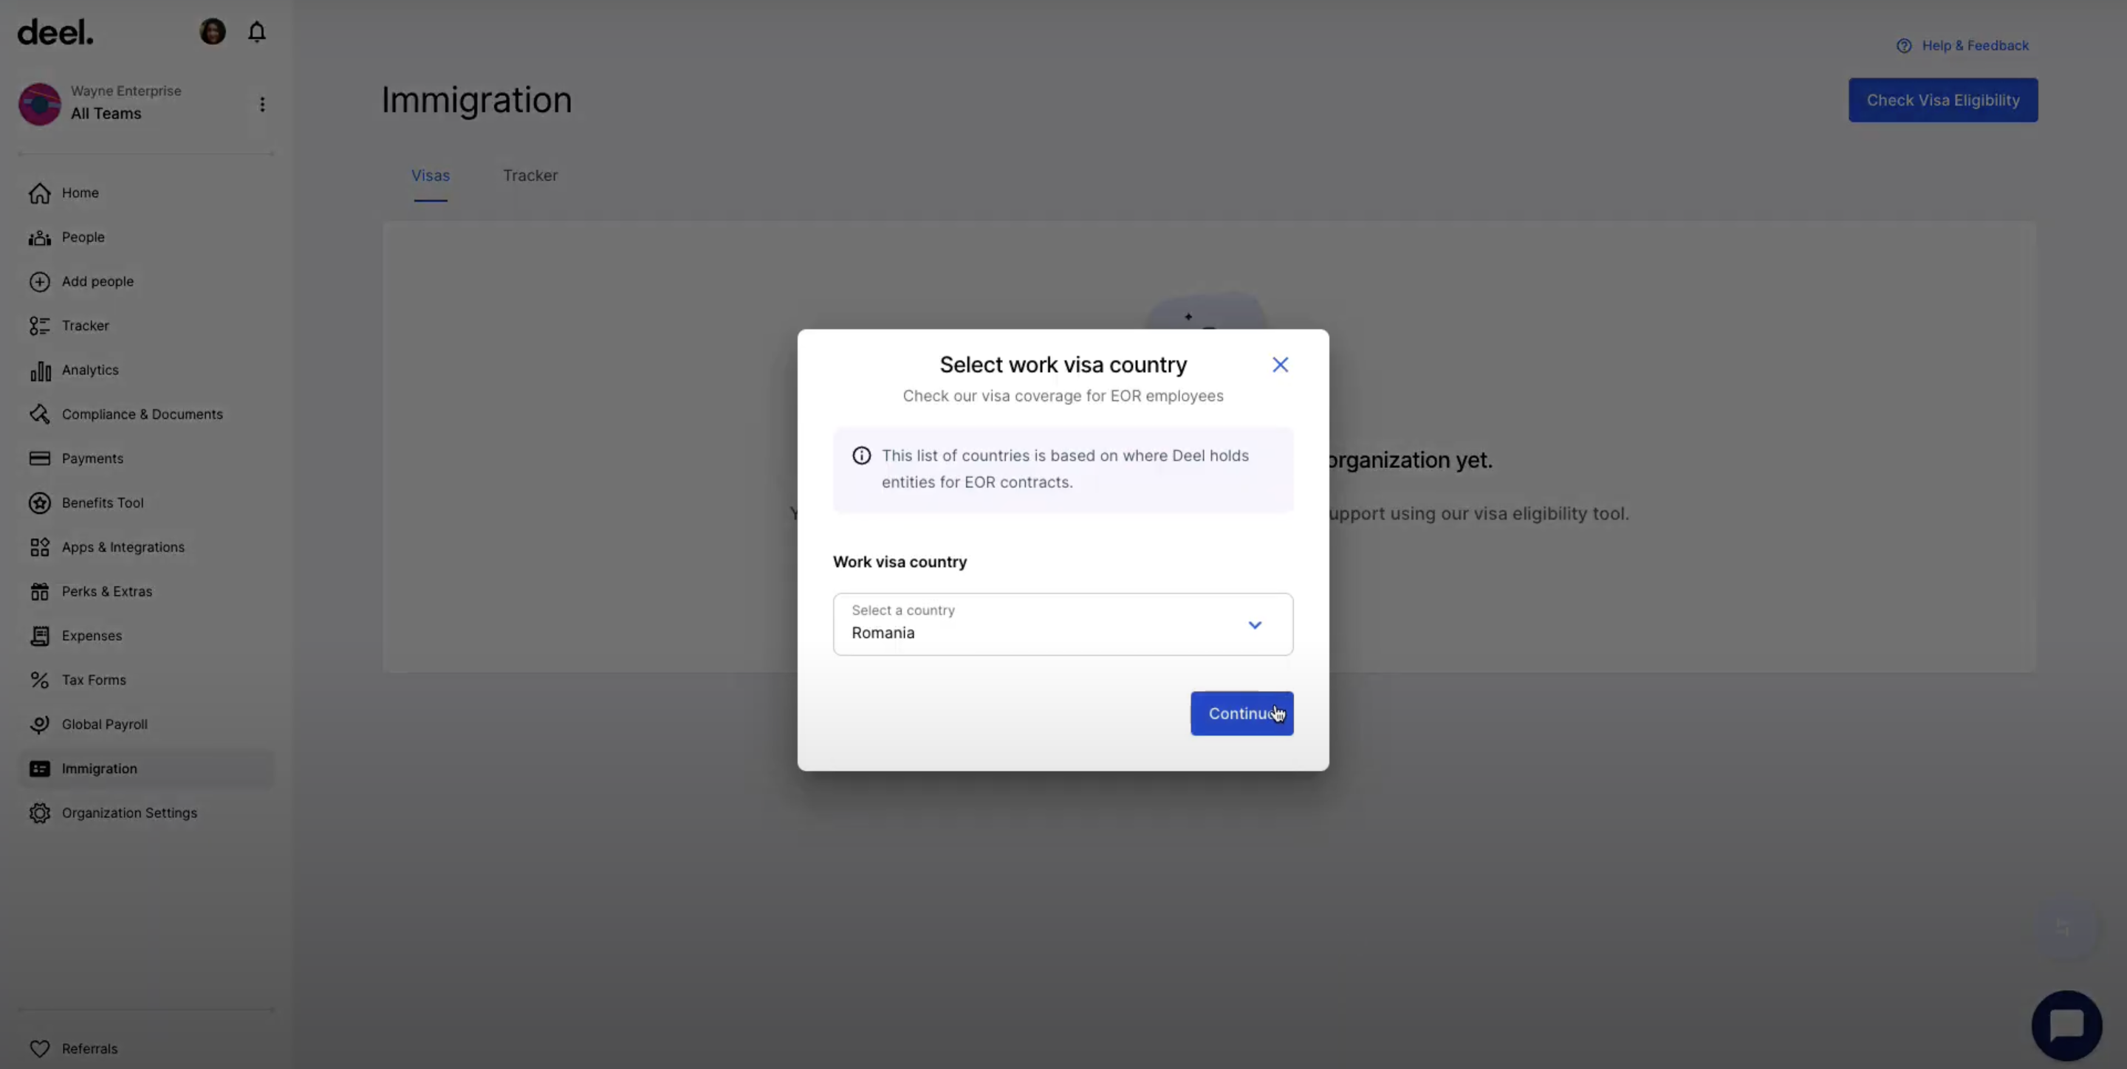Image resolution: width=2127 pixels, height=1069 pixels.
Task: Open Organization Settings in the sidebar
Action: [x=146, y=813]
